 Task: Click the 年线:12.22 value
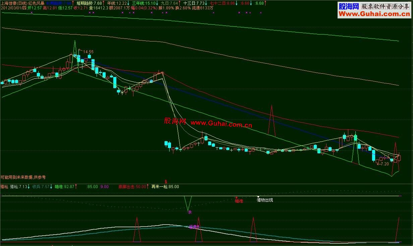coord(116,3)
